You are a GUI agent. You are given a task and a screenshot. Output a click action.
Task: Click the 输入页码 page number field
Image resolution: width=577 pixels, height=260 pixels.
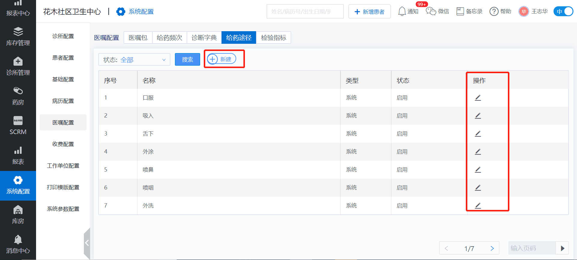(531, 248)
